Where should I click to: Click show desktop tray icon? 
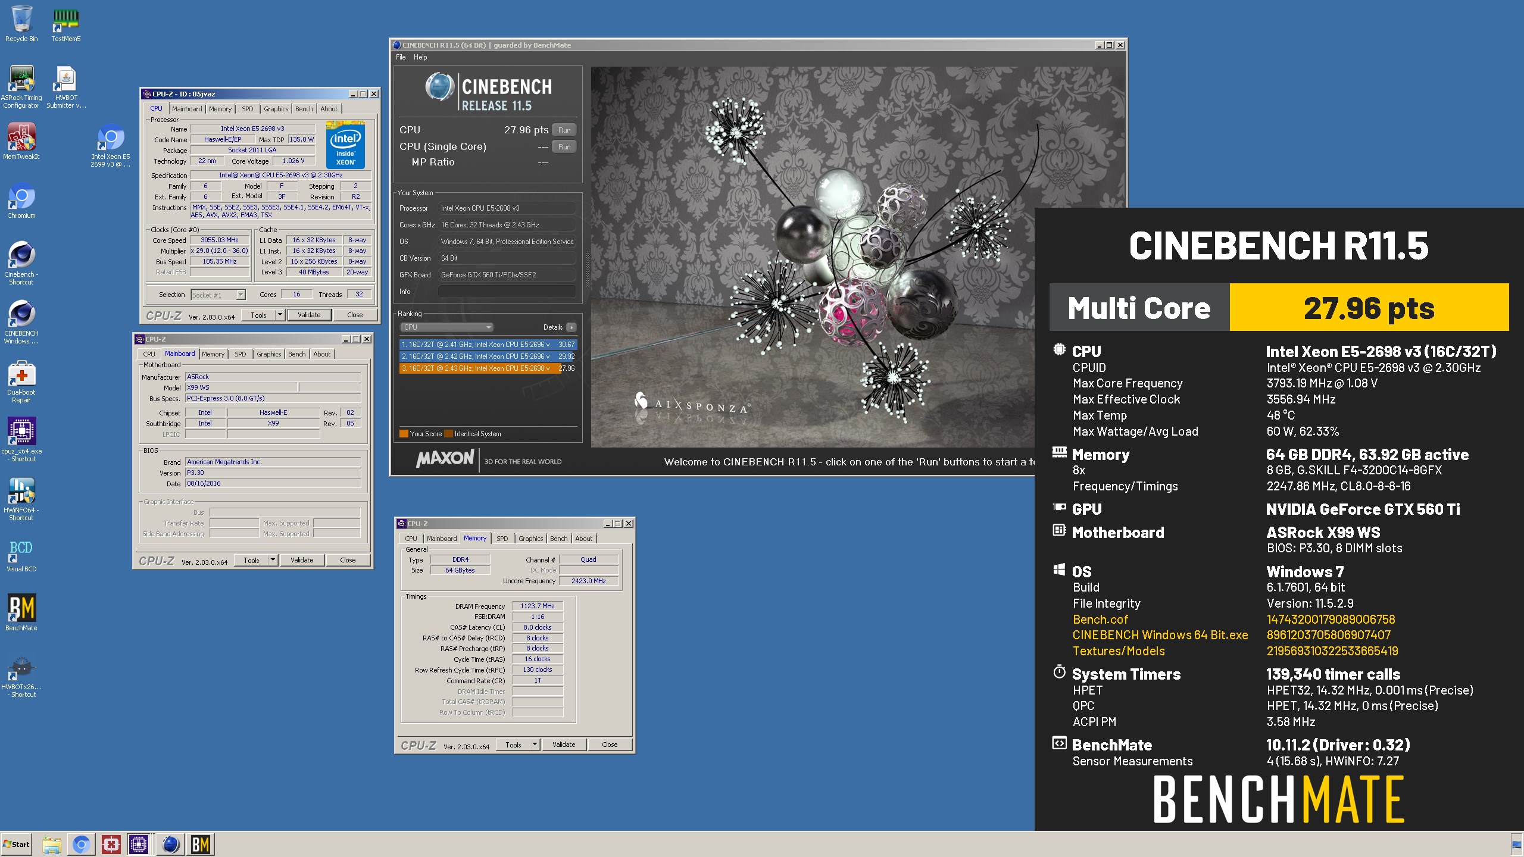coord(1517,845)
